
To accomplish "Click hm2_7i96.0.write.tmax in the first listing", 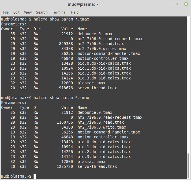I will click(102, 49).
